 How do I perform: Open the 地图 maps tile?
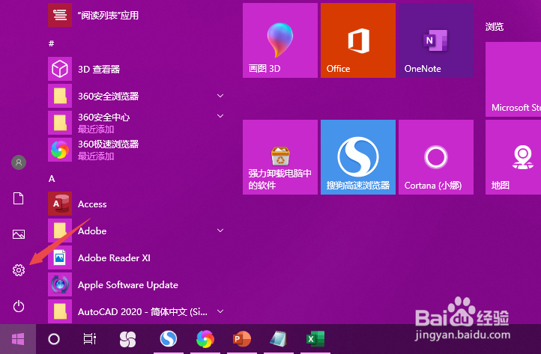513,157
